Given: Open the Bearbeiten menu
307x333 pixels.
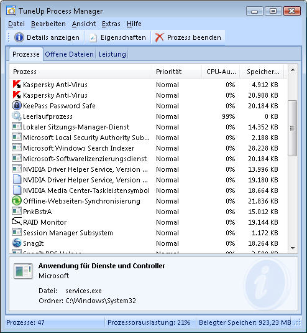Looking at the screenshot, I should tap(48, 24).
